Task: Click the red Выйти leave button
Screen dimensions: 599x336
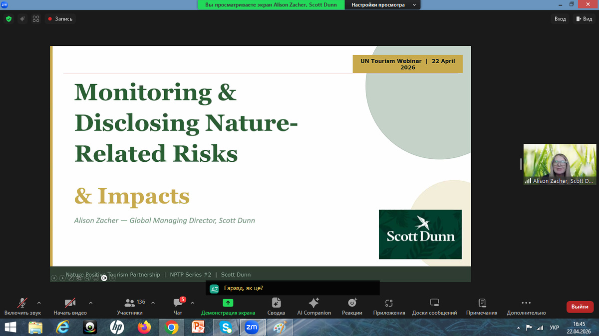Action: coord(580,307)
